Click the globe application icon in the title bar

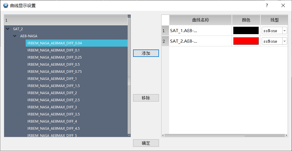point(6,5)
